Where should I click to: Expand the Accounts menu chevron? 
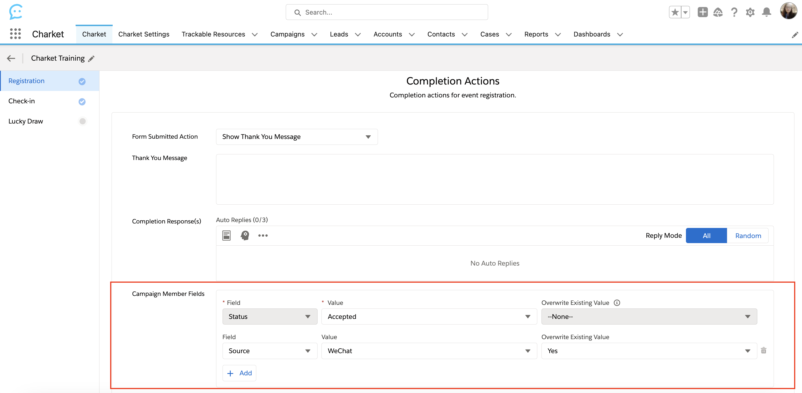(412, 35)
